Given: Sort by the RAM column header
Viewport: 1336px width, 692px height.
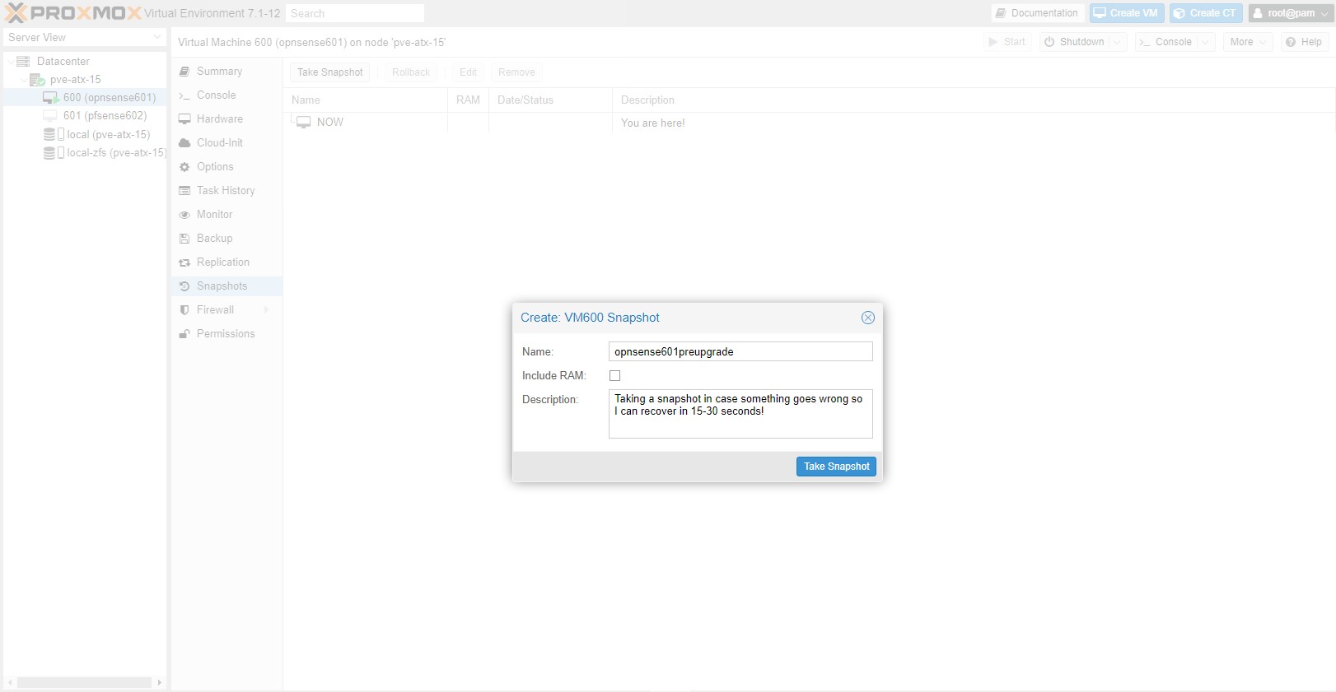Looking at the screenshot, I should 468,100.
